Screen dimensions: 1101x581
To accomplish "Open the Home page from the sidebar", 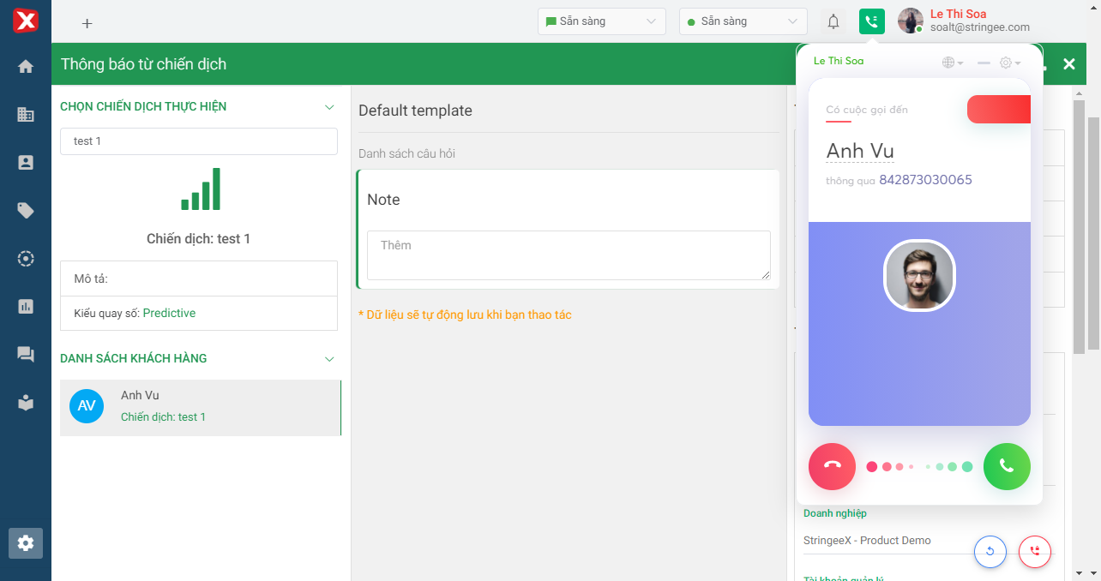I will pos(26,66).
